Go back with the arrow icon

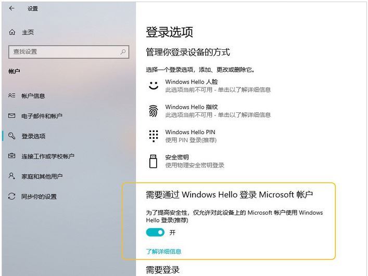click(x=12, y=8)
